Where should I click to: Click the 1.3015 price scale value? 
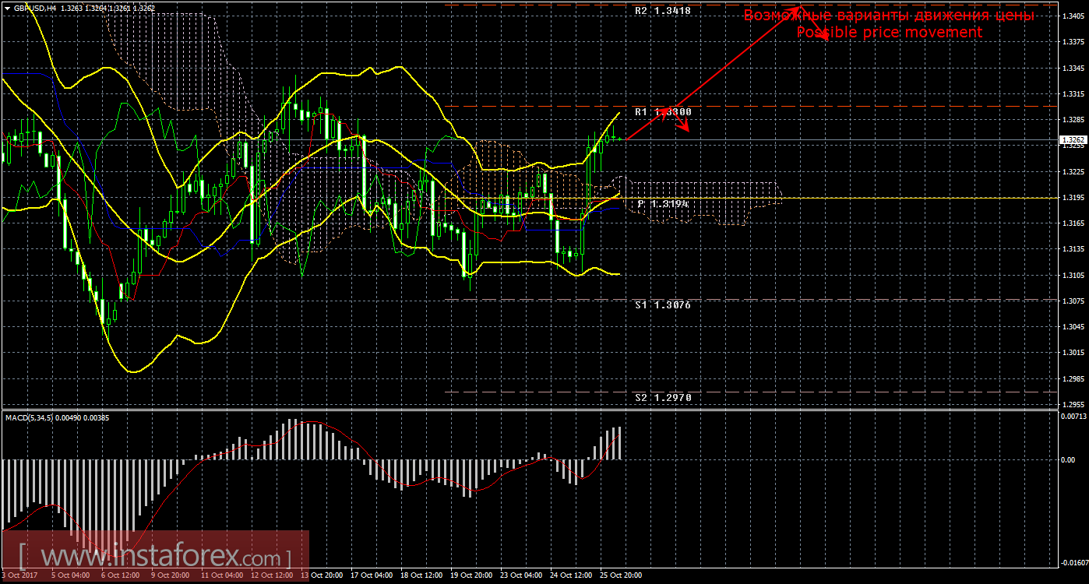[1073, 353]
